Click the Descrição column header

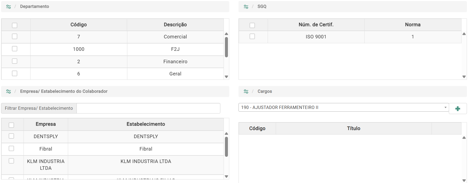coord(175,25)
